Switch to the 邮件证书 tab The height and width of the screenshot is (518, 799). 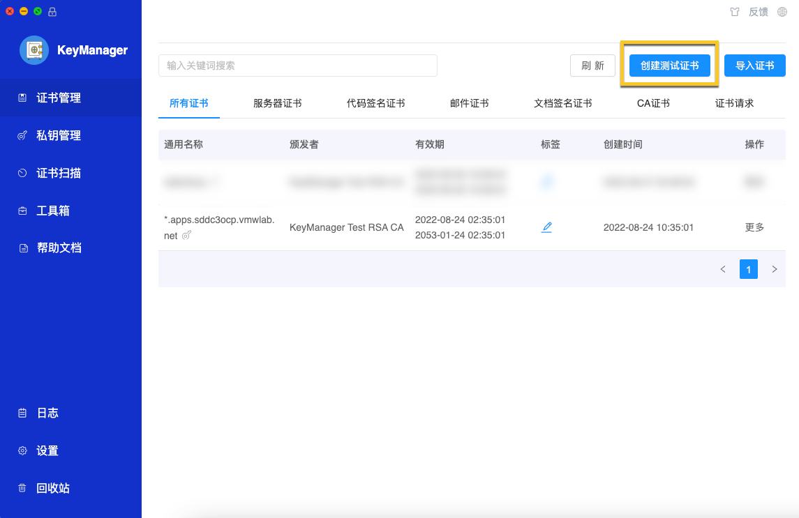(470, 103)
